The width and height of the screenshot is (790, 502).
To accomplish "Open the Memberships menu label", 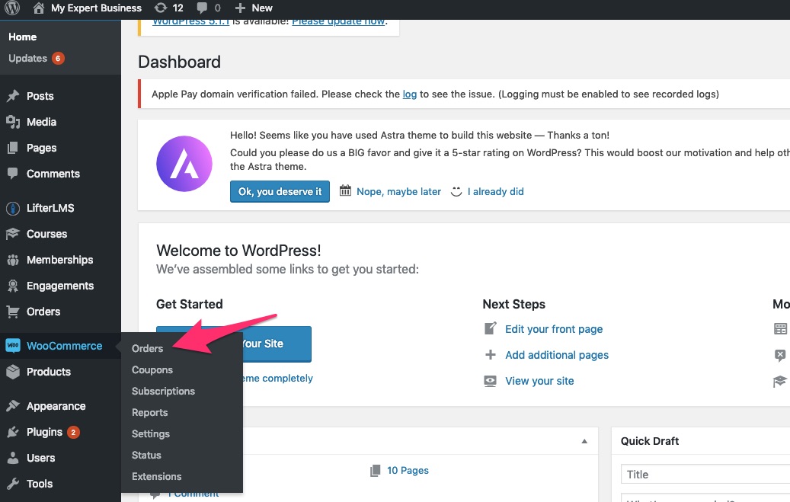I will click(x=60, y=260).
